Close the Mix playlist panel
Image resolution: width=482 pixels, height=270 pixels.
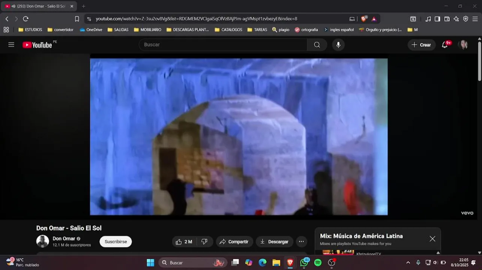(x=432, y=239)
